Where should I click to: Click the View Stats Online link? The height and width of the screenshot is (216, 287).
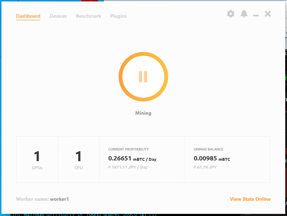pyautogui.click(x=250, y=199)
